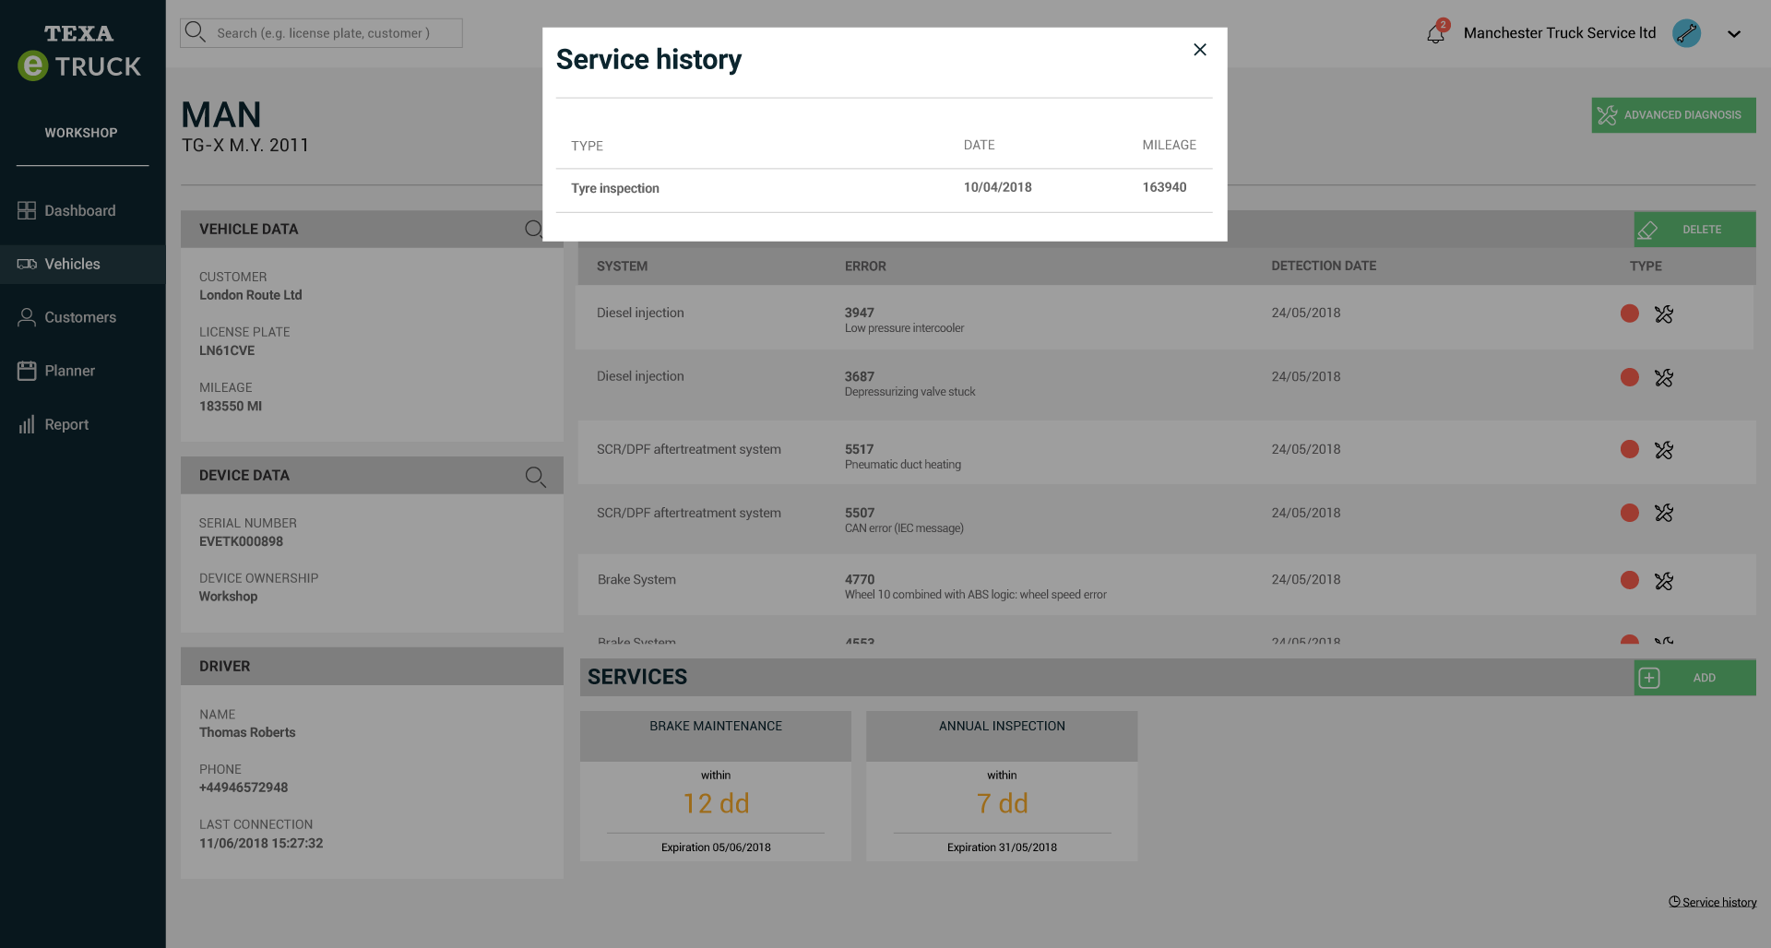Click the mileage value 183550 MI

coord(231,406)
